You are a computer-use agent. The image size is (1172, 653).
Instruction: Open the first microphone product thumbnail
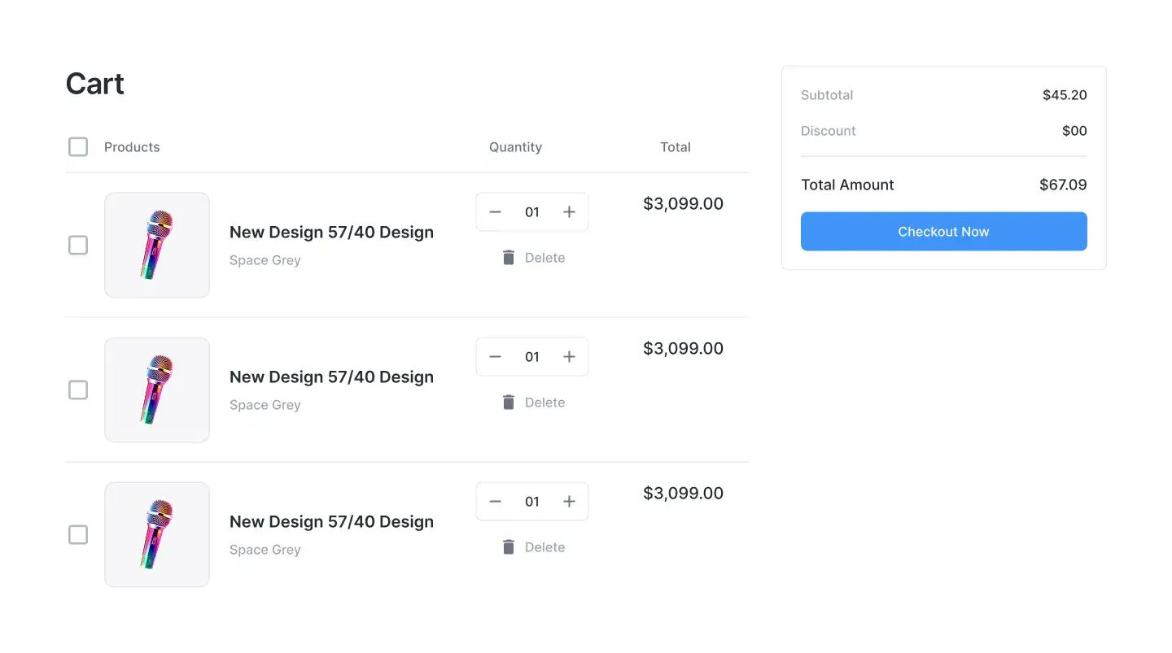coord(157,245)
